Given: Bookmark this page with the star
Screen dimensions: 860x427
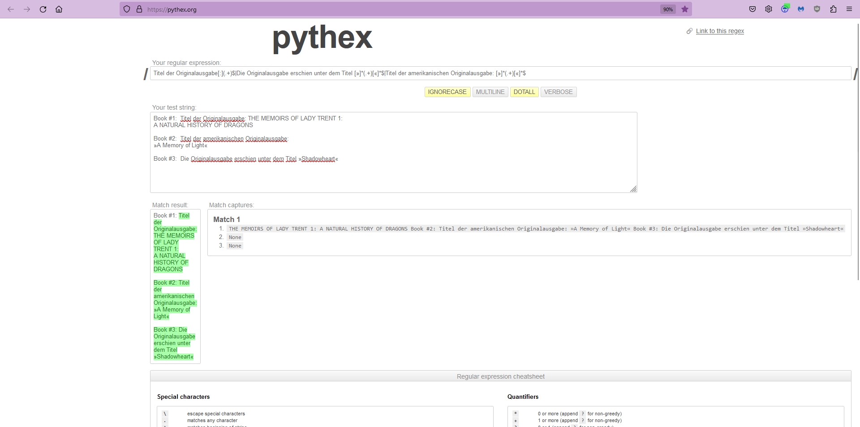Looking at the screenshot, I should [x=685, y=9].
